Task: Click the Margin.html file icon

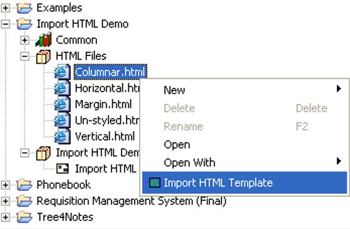Action: [63, 104]
